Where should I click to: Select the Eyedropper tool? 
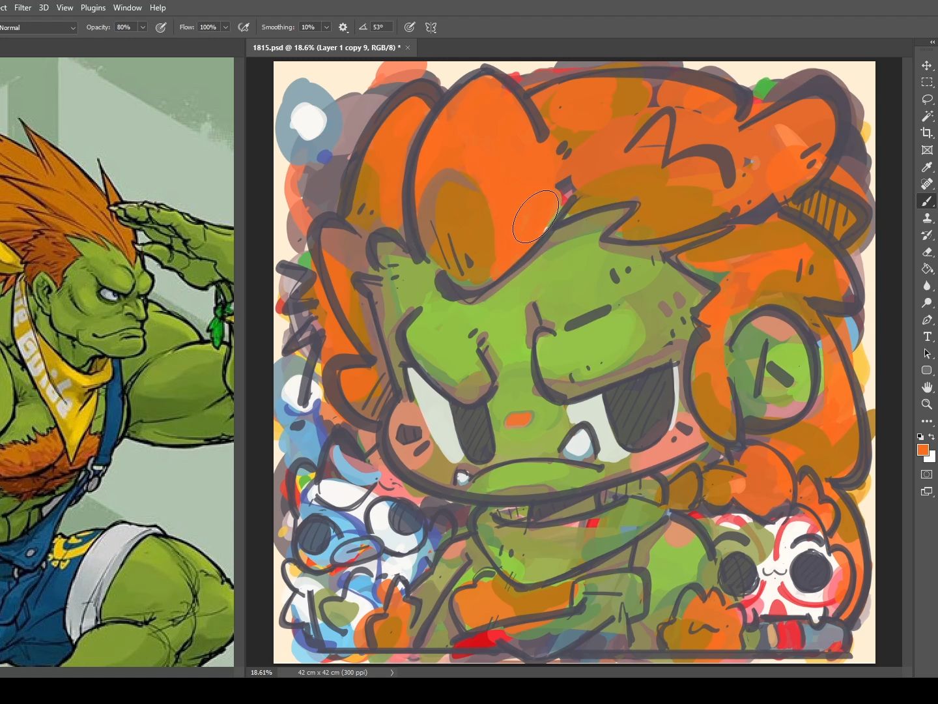point(927,167)
